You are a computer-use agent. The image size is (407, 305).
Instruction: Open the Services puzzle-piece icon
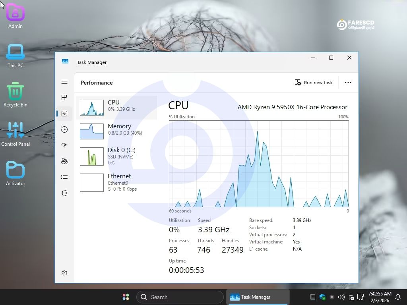coord(64,193)
